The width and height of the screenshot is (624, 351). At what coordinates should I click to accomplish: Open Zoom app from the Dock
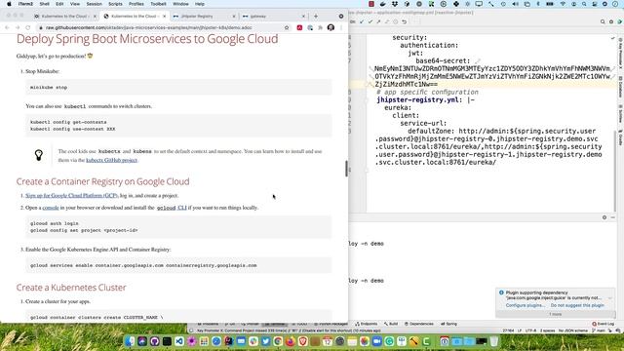(377, 341)
